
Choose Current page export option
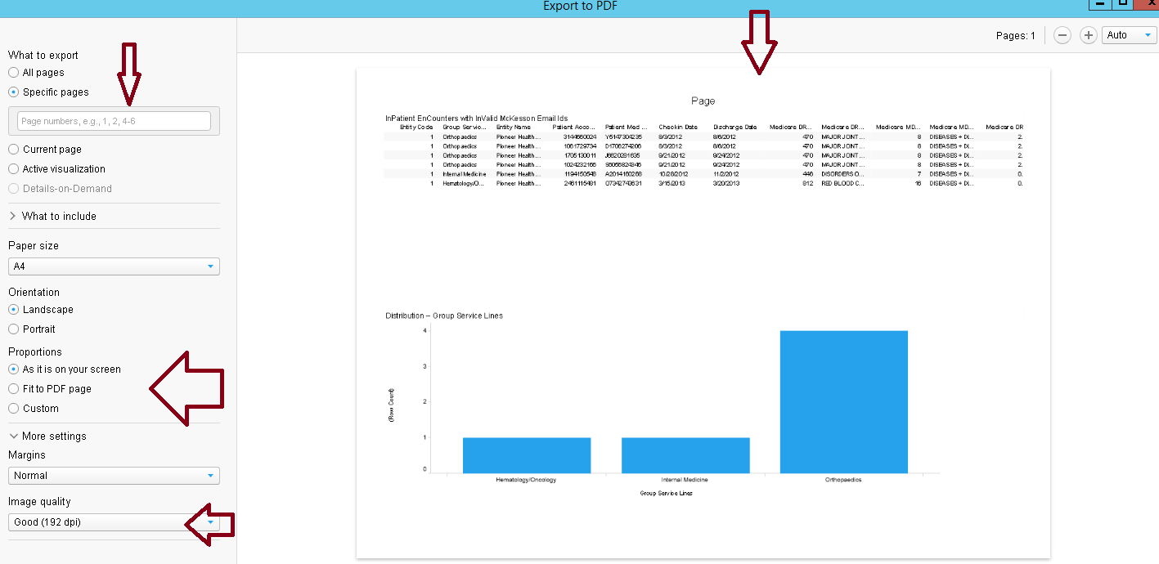[14, 150]
